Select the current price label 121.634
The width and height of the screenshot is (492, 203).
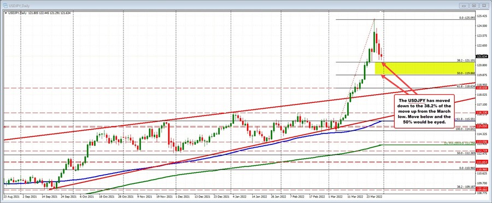pos(482,56)
